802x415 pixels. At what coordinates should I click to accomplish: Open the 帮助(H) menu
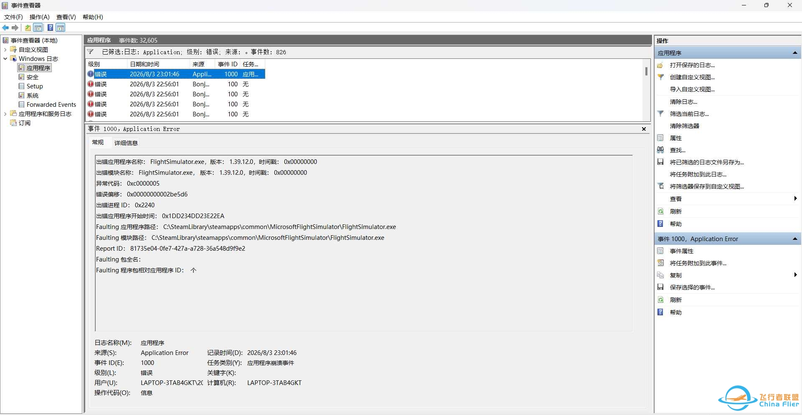[93, 17]
